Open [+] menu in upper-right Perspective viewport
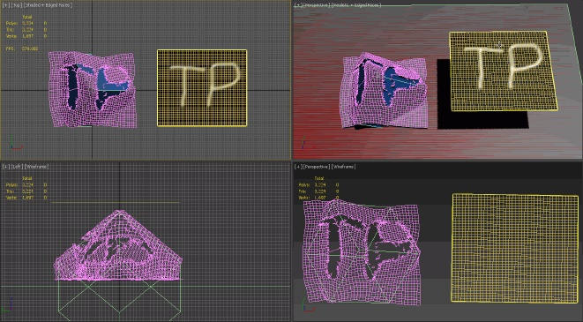The height and width of the screenshot is (322, 583). pyautogui.click(x=298, y=5)
